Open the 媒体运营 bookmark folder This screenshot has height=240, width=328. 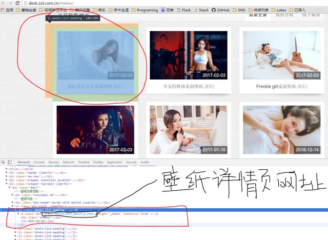[x=80, y=10]
